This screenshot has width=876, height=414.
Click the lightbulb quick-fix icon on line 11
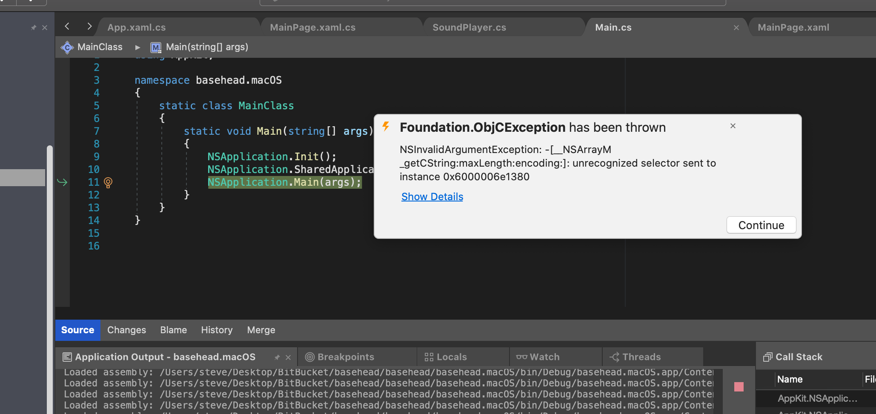pos(108,183)
